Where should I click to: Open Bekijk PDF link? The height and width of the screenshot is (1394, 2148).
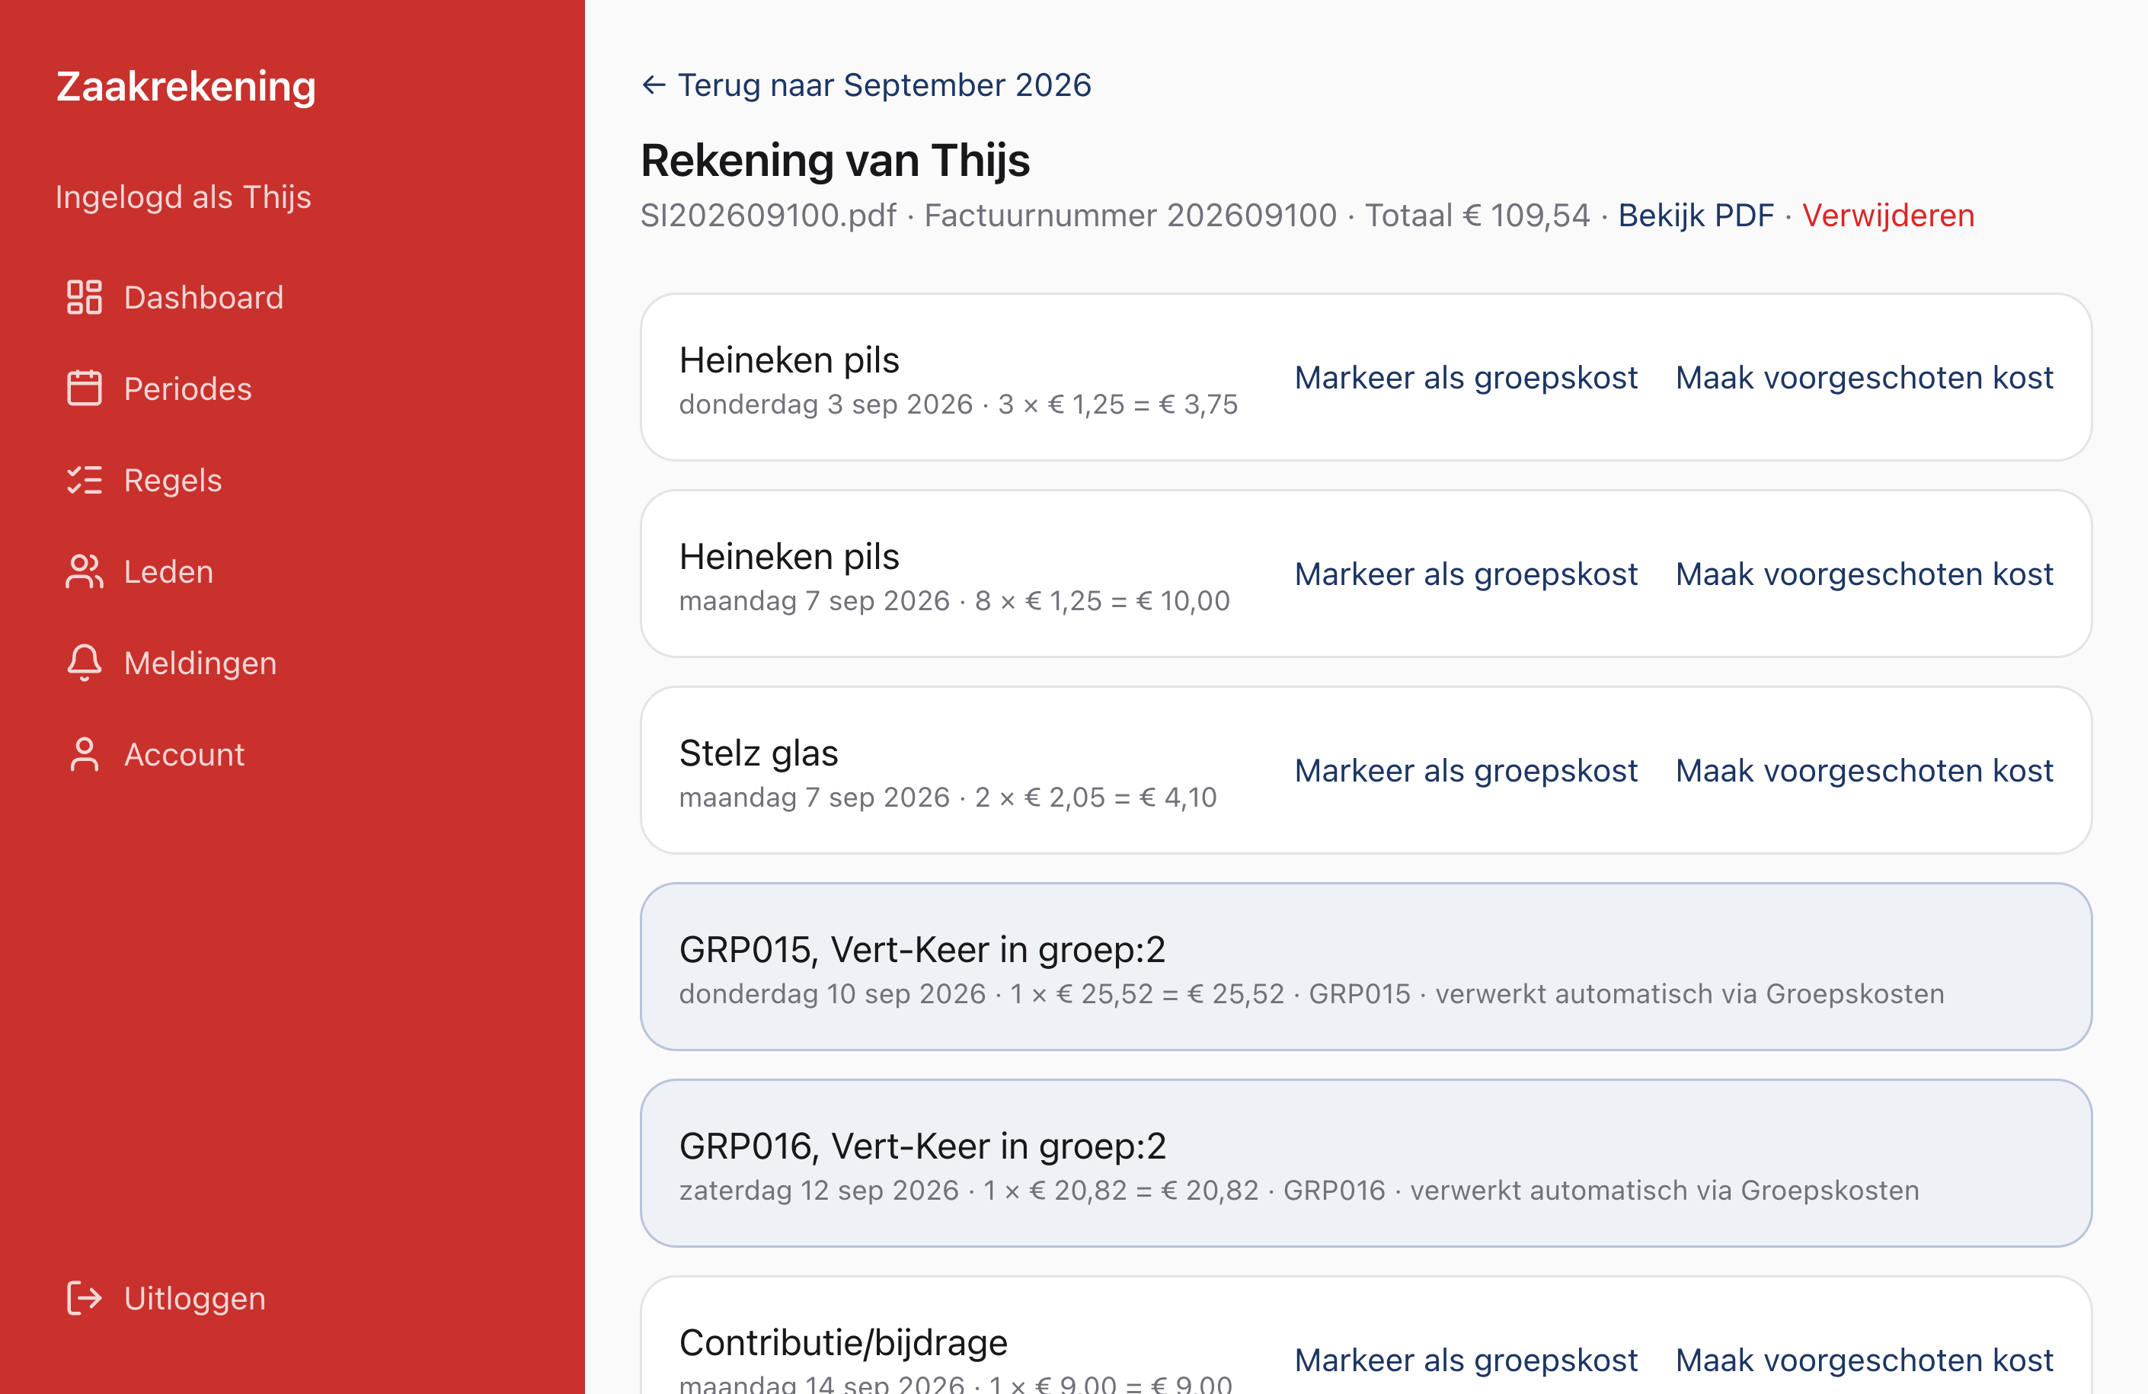1696,215
